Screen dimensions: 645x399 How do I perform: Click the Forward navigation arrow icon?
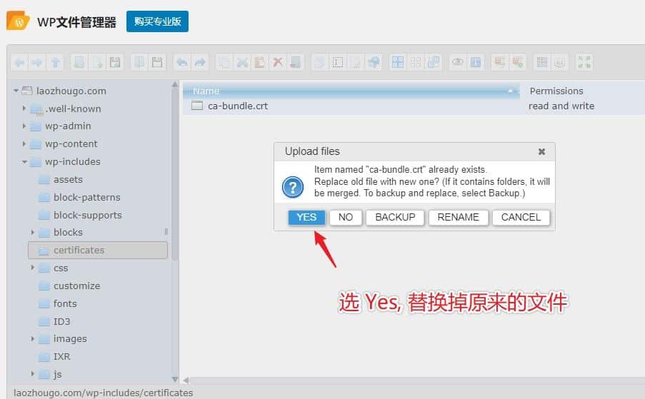coord(37,63)
